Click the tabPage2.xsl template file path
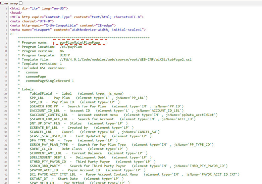 [x=126, y=59]
